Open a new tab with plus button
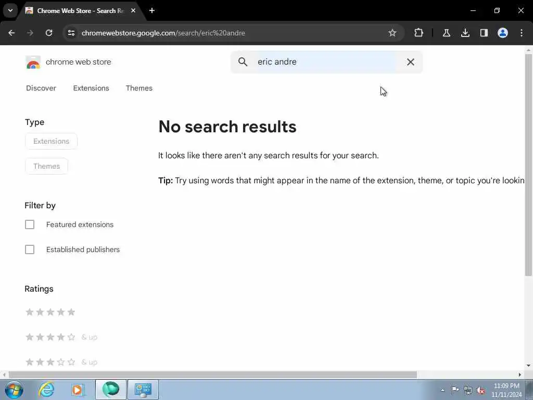 tap(152, 10)
